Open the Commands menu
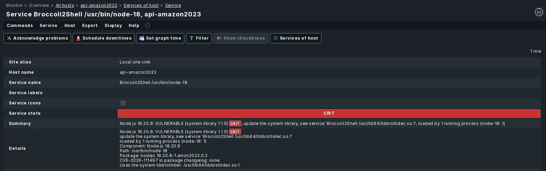 click(20, 26)
